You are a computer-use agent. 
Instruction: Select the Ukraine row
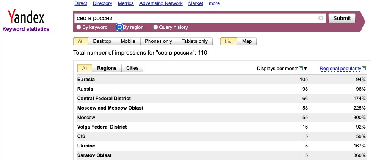coord(222,146)
